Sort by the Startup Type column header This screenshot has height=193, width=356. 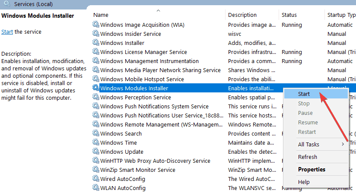coord(340,15)
